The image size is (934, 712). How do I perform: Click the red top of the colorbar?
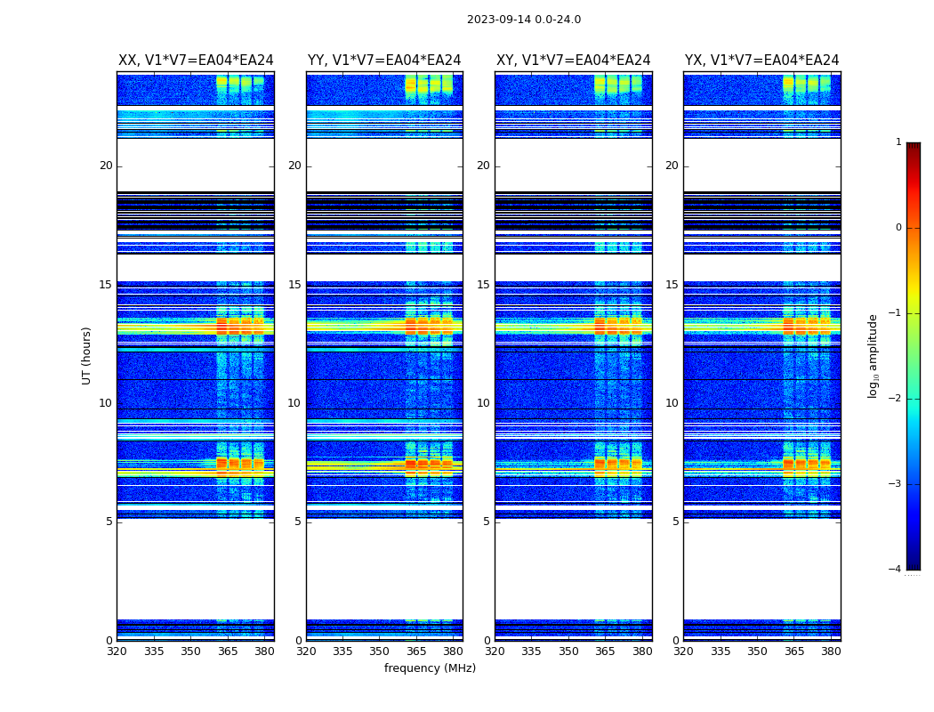point(914,150)
